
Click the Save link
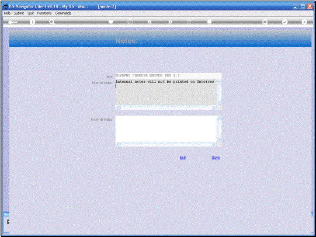point(216,158)
